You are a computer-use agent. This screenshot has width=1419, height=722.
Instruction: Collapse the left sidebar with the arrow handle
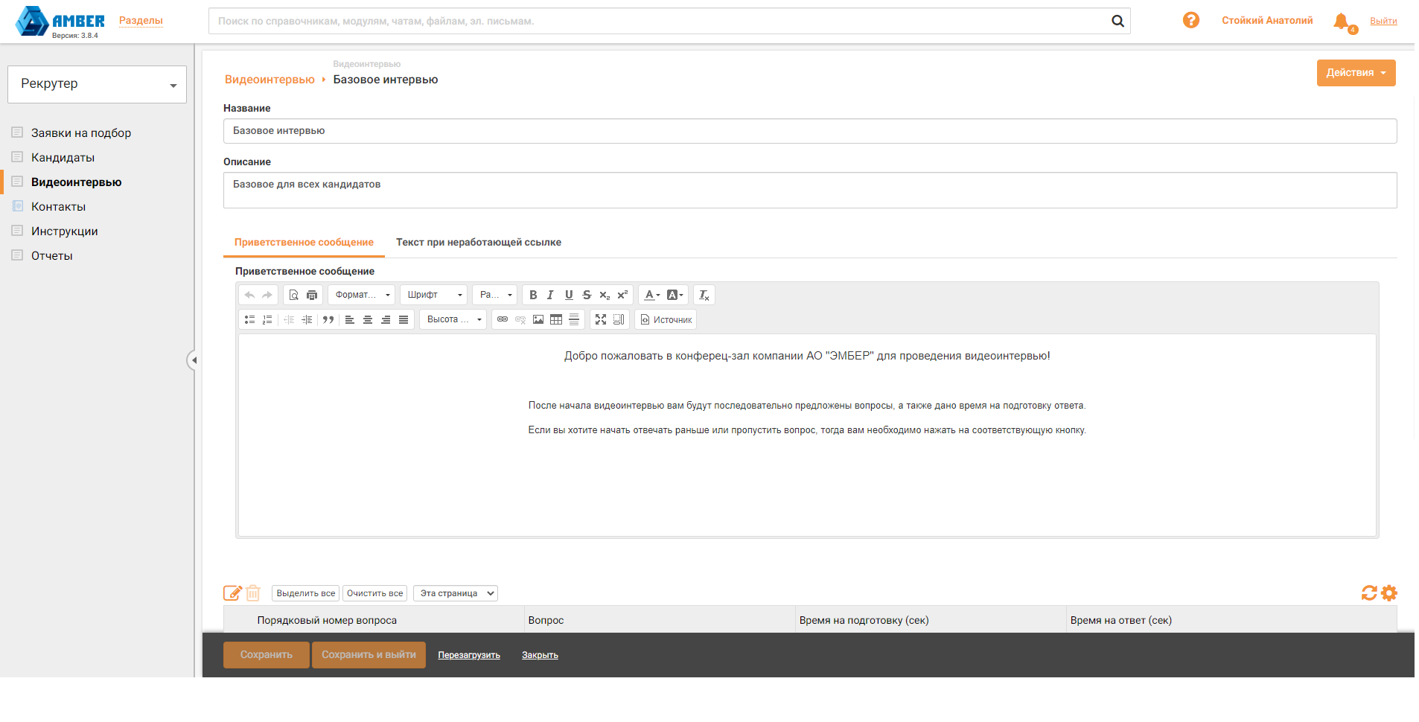(193, 360)
